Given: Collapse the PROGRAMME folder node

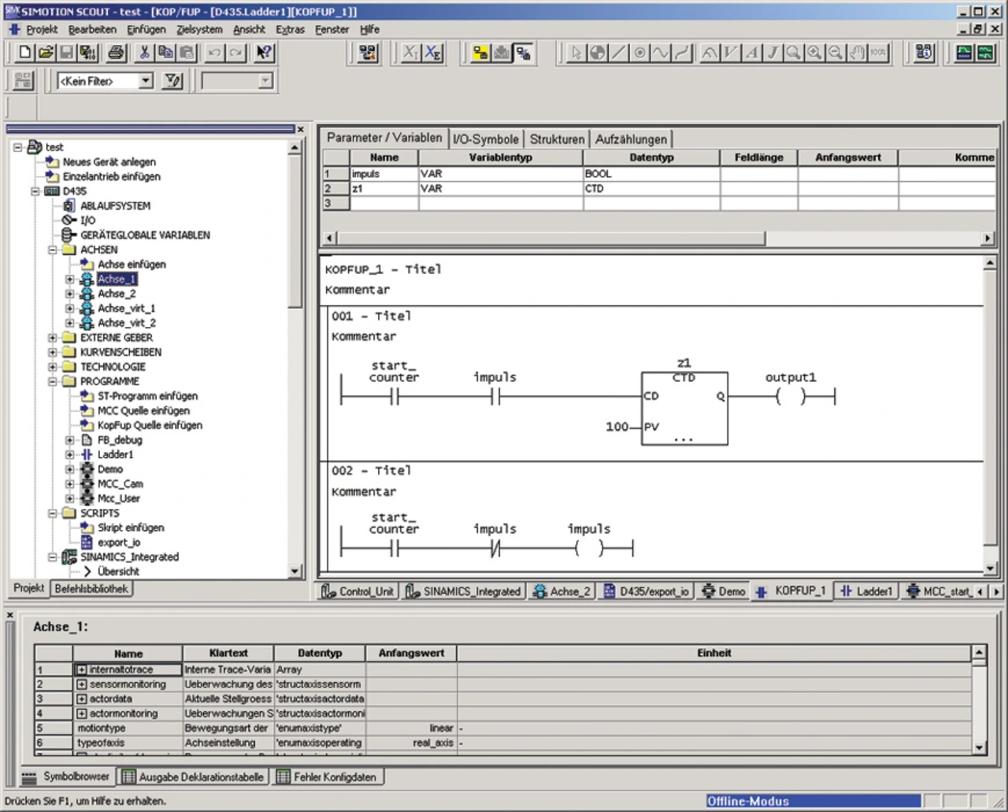Looking at the screenshot, I should pos(53,381).
